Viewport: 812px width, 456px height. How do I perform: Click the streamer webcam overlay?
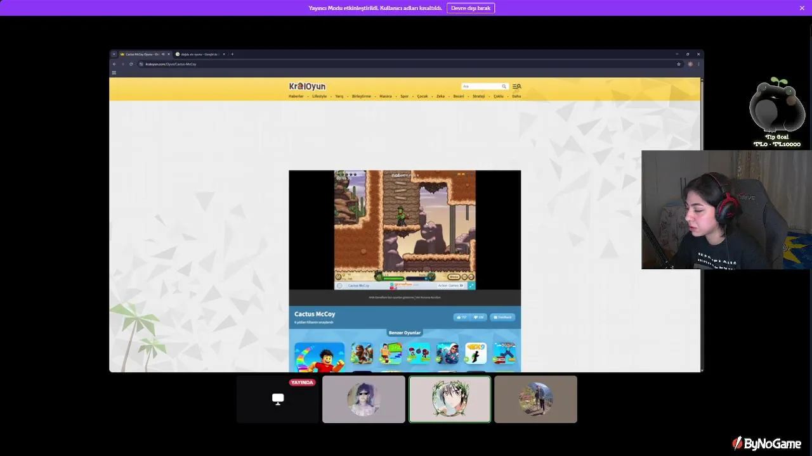726,210
